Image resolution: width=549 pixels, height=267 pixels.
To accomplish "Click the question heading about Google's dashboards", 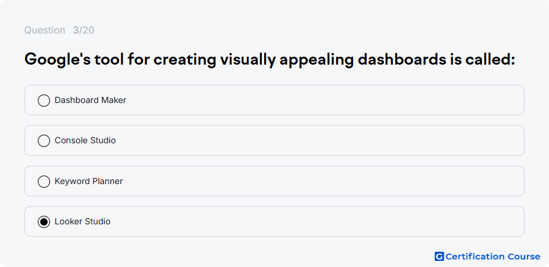I will click(x=270, y=60).
